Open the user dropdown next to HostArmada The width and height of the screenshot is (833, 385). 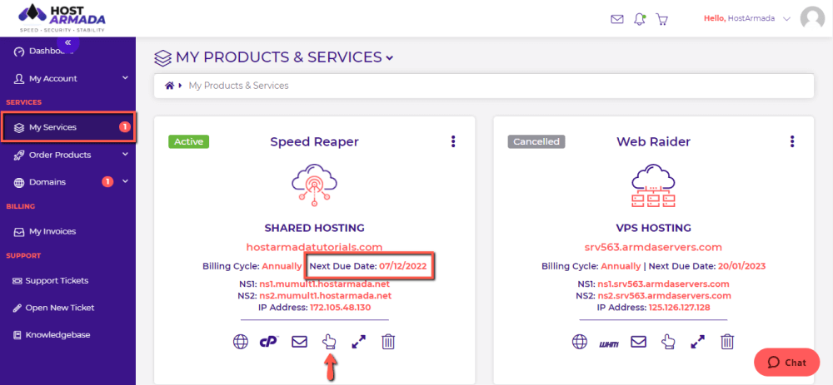(786, 18)
